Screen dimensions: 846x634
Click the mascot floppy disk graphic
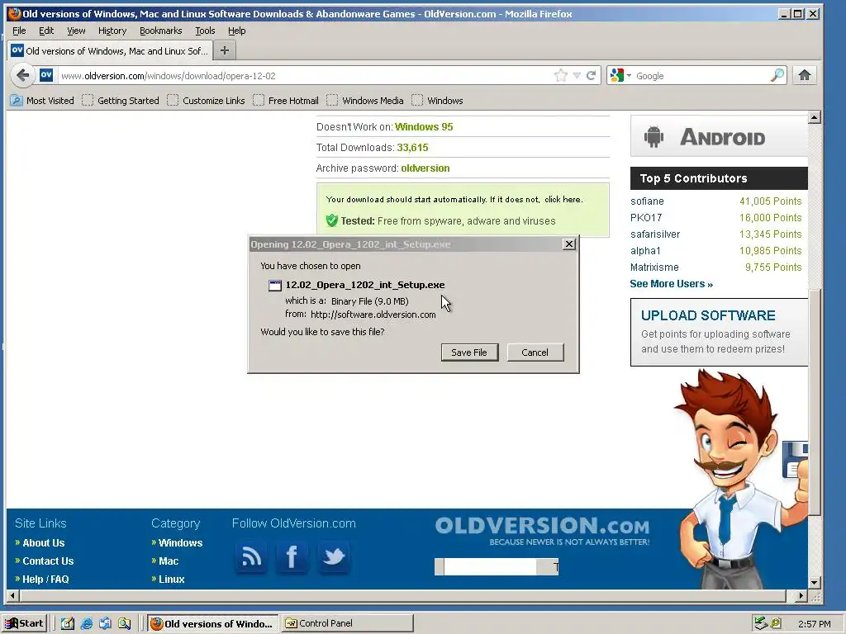pyautogui.click(x=796, y=460)
